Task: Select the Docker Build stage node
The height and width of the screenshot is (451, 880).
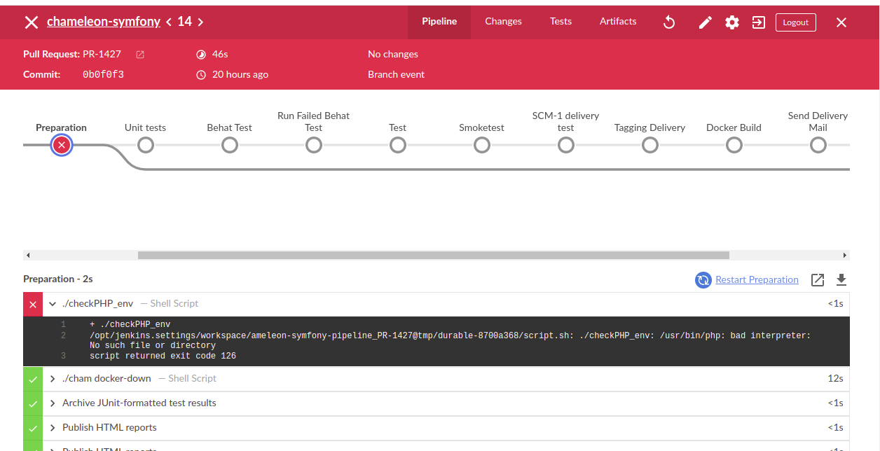Action: [734, 145]
